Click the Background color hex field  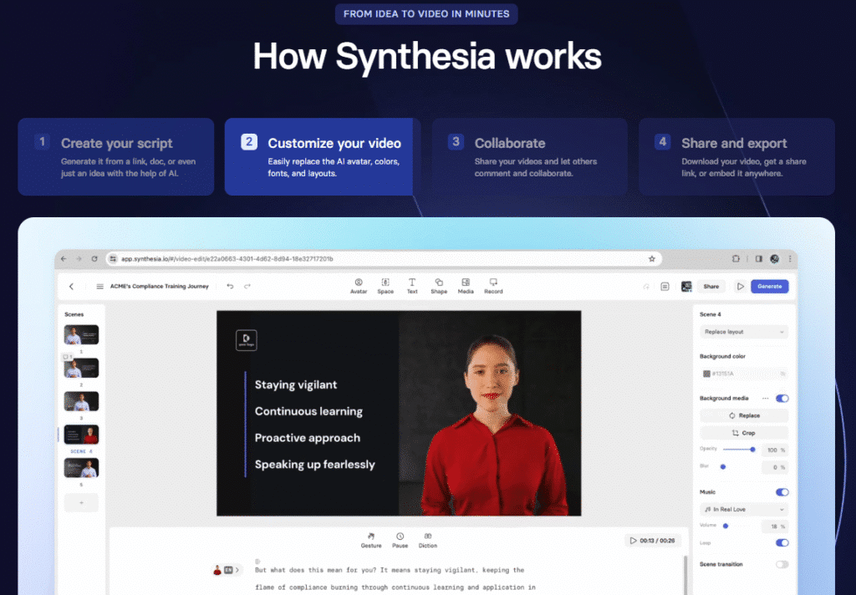pyautogui.click(x=744, y=374)
